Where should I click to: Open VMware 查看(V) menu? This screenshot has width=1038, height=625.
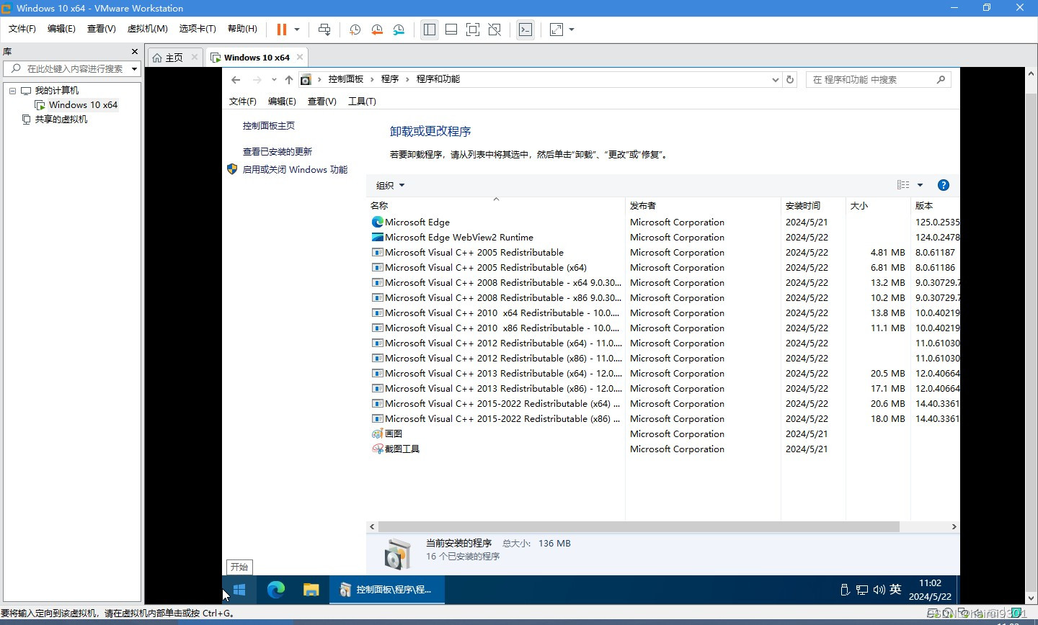coord(101,29)
